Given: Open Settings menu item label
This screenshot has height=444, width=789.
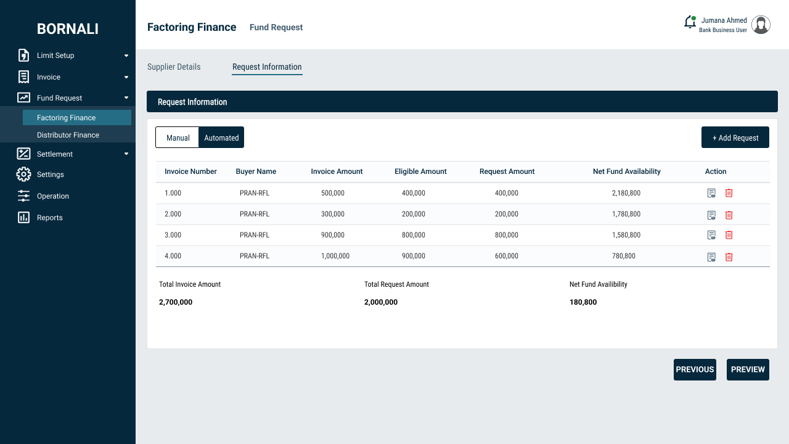Looking at the screenshot, I should (x=51, y=175).
